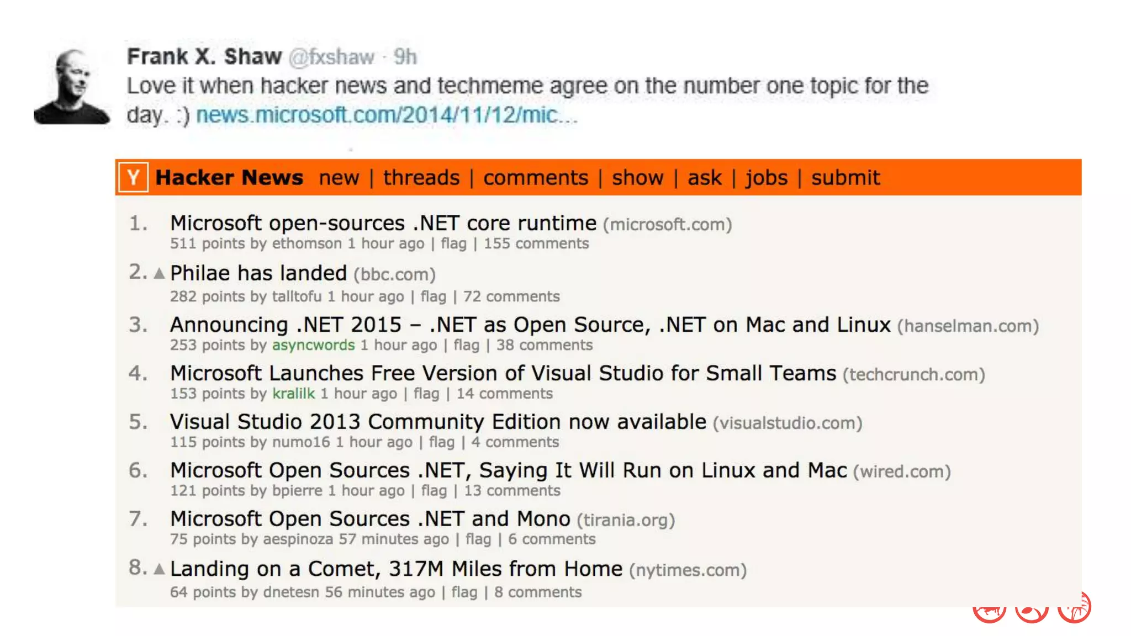Upvote the 'Landing on a Comet' story
This screenshot has width=1131, height=636.
pos(160,569)
